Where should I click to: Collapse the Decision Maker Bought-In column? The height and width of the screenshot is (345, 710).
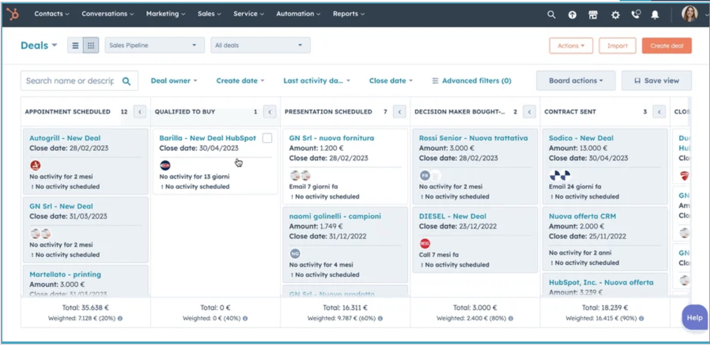[529, 111]
